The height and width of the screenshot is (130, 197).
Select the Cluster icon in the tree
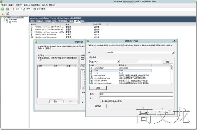point(10,22)
